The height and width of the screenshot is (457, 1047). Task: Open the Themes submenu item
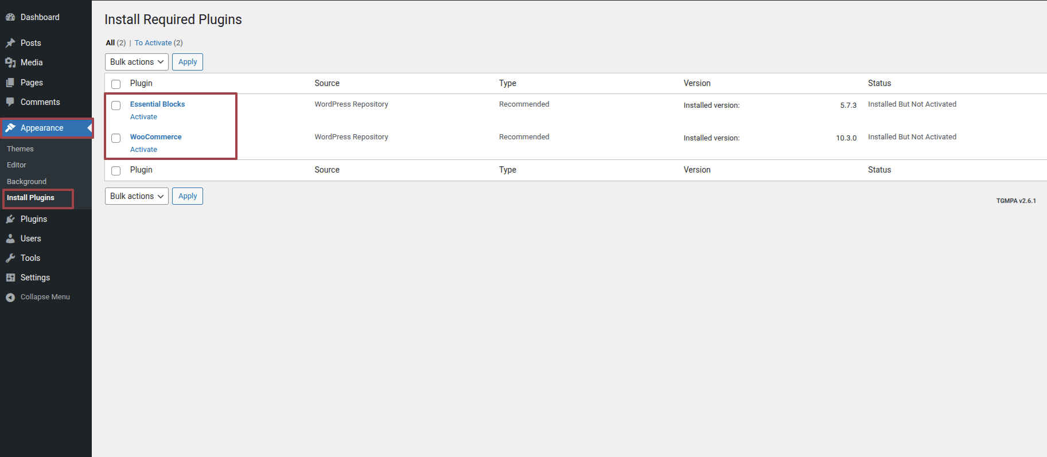(x=20, y=149)
